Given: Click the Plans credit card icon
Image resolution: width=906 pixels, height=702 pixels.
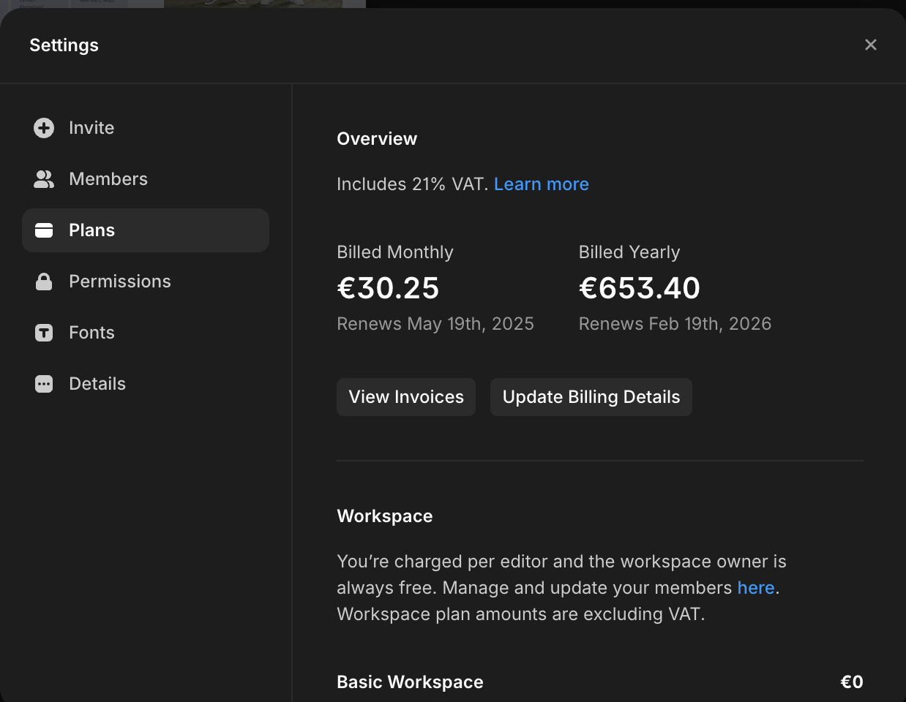Looking at the screenshot, I should pos(44,230).
